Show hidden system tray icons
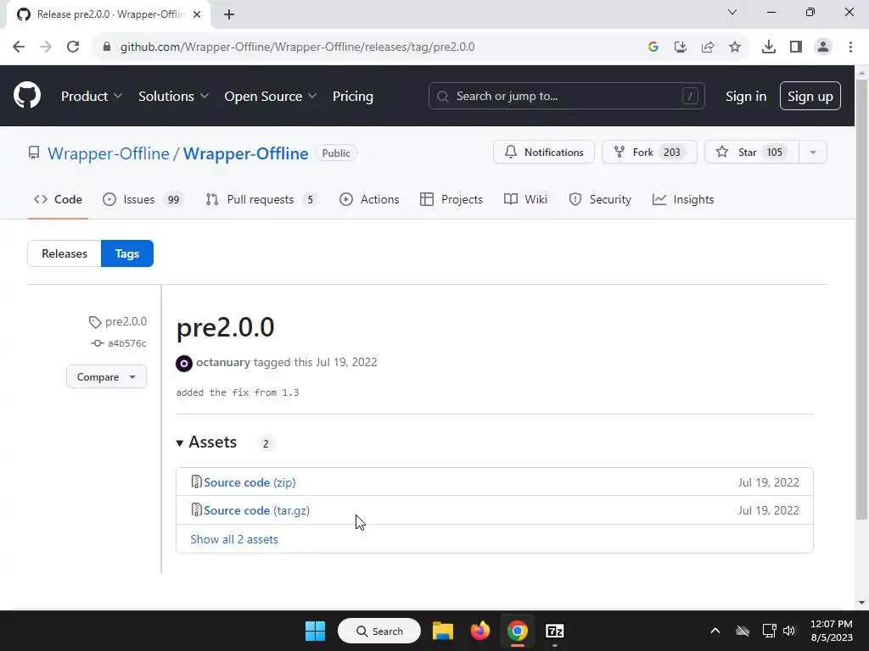The width and height of the screenshot is (869, 651). (x=715, y=631)
